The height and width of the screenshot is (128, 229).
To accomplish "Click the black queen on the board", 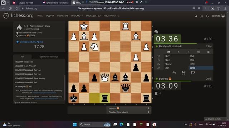I will pyautogui.click(x=126, y=88).
